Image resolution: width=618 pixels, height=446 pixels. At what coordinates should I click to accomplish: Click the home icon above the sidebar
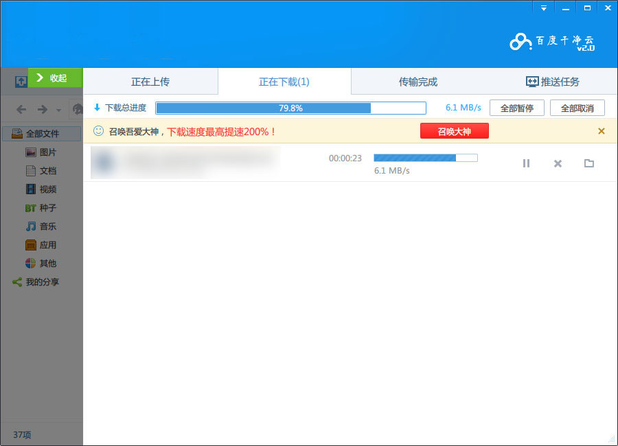77,109
